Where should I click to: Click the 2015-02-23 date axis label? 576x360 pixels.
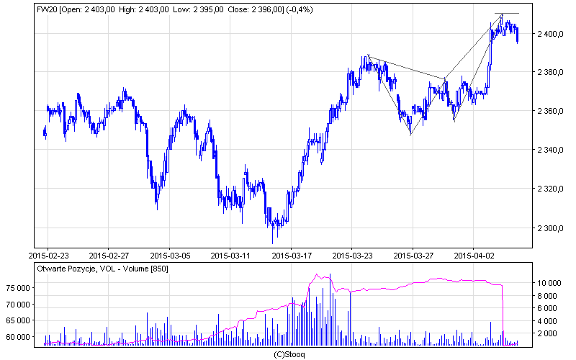(x=48, y=256)
